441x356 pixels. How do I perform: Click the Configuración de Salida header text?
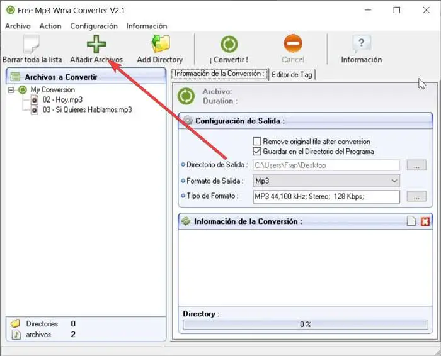pyautogui.click(x=240, y=121)
